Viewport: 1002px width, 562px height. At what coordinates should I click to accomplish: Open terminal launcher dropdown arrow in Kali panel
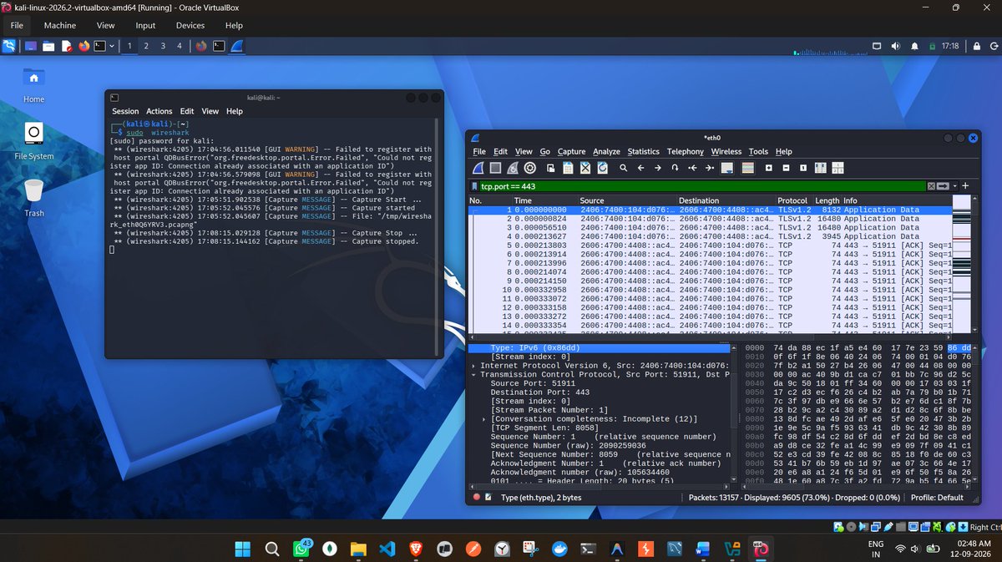click(x=113, y=46)
